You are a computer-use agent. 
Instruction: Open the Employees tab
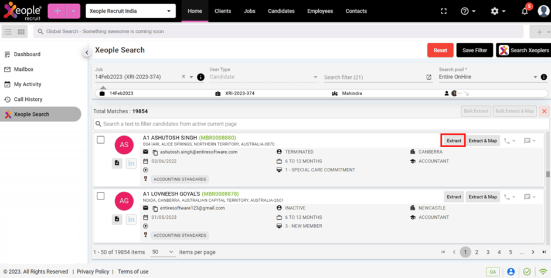point(320,11)
